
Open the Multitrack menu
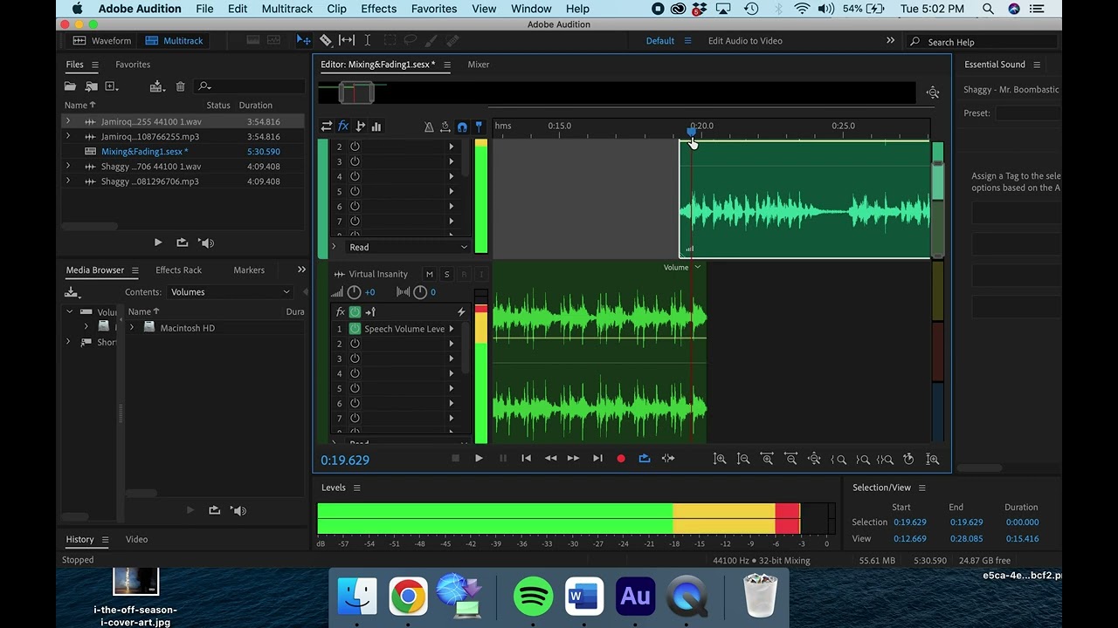287,9
